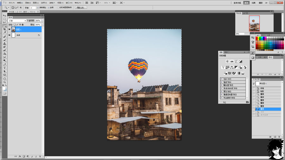Click the Curves adjustment icon
The width and height of the screenshot is (285, 160).
(x=236, y=61)
